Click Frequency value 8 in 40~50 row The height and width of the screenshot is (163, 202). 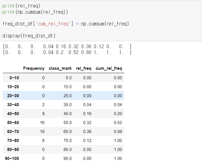click(43, 114)
